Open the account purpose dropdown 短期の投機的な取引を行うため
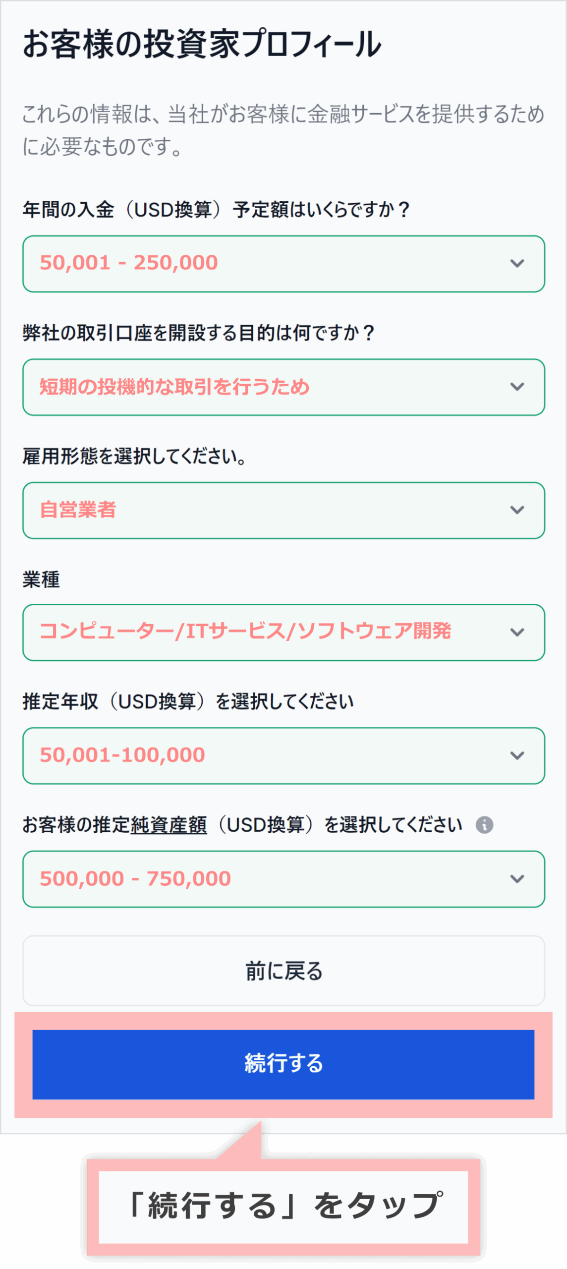Image resolution: width=567 pixels, height=1269 pixels. [268, 387]
